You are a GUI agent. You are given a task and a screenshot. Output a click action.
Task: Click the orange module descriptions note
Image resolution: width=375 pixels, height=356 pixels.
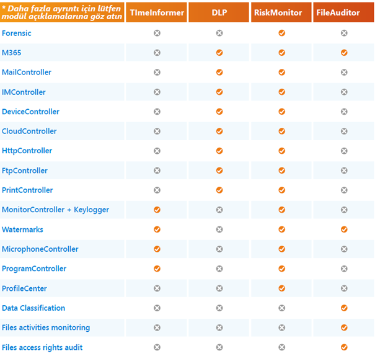point(62,12)
